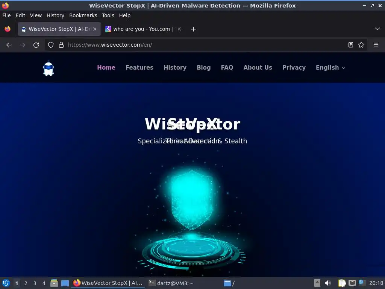Go back using the browser back arrow

(9, 45)
